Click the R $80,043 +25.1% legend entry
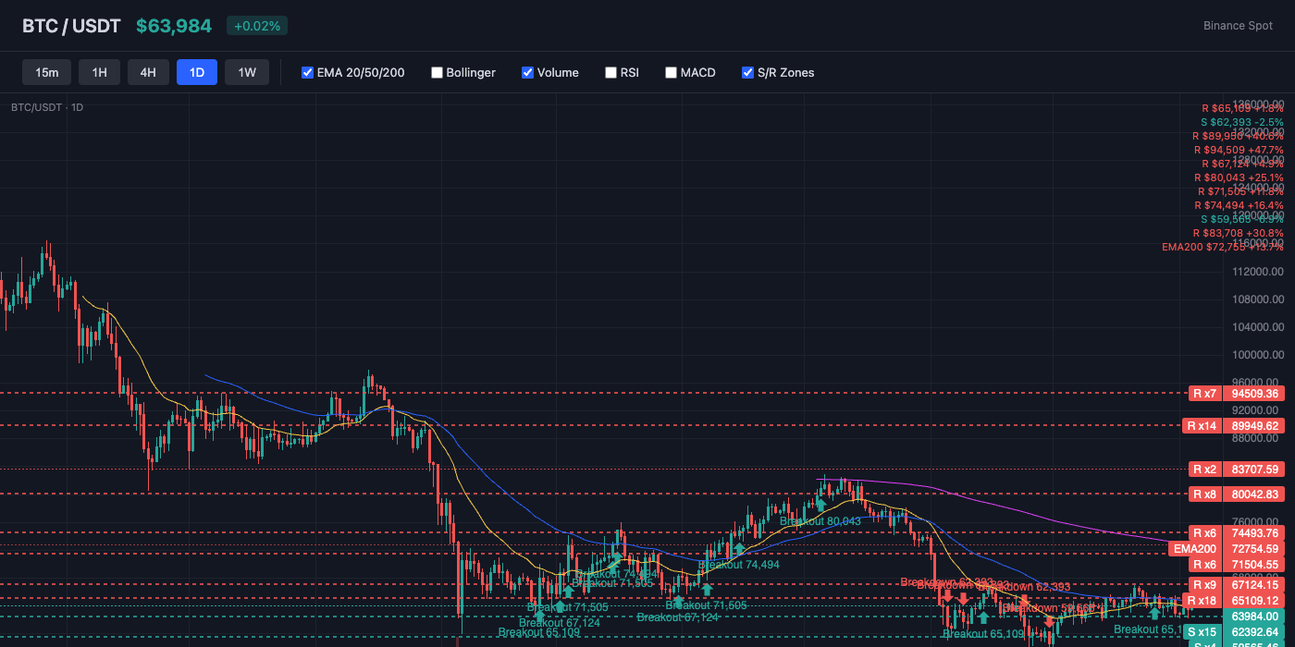Image resolution: width=1295 pixels, height=647 pixels. pos(1238,177)
